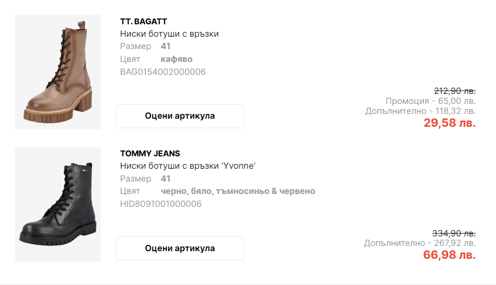Viewport: 496px width, 285px height.
Task: Click the TT. BAGATT brand name
Action: point(143,21)
